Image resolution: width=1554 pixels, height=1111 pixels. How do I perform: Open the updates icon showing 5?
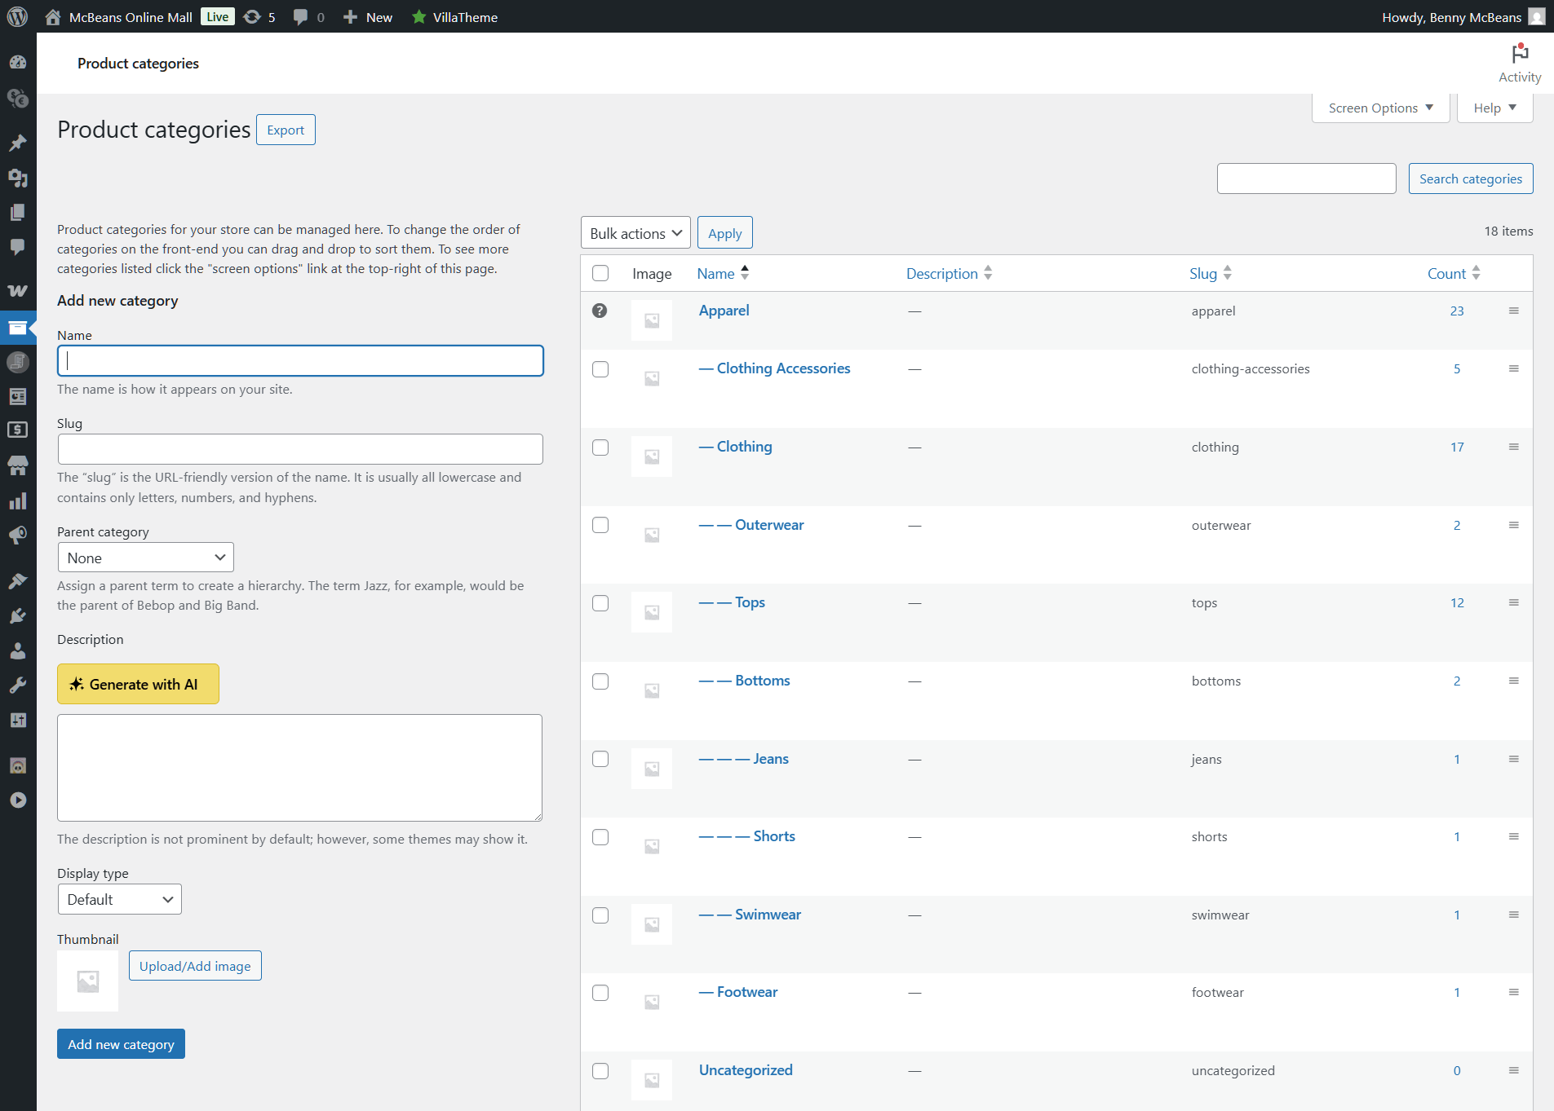coord(260,16)
